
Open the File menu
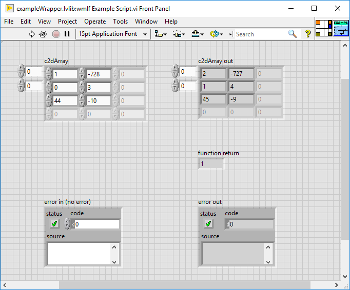[x=9, y=22]
